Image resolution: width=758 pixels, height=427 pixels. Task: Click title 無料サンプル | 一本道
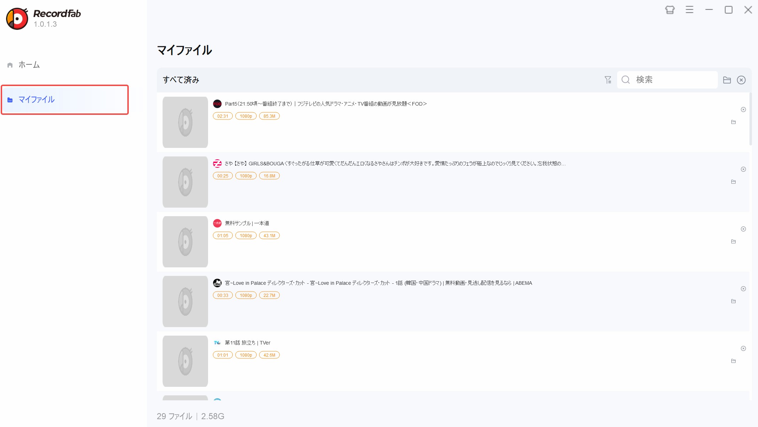247,223
